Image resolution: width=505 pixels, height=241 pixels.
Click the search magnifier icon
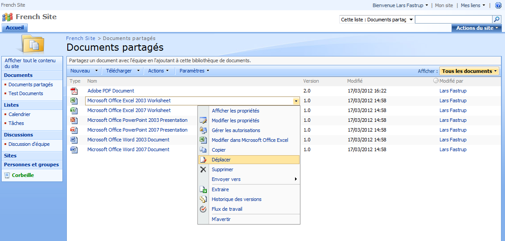pyautogui.click(x=497, y=20)
